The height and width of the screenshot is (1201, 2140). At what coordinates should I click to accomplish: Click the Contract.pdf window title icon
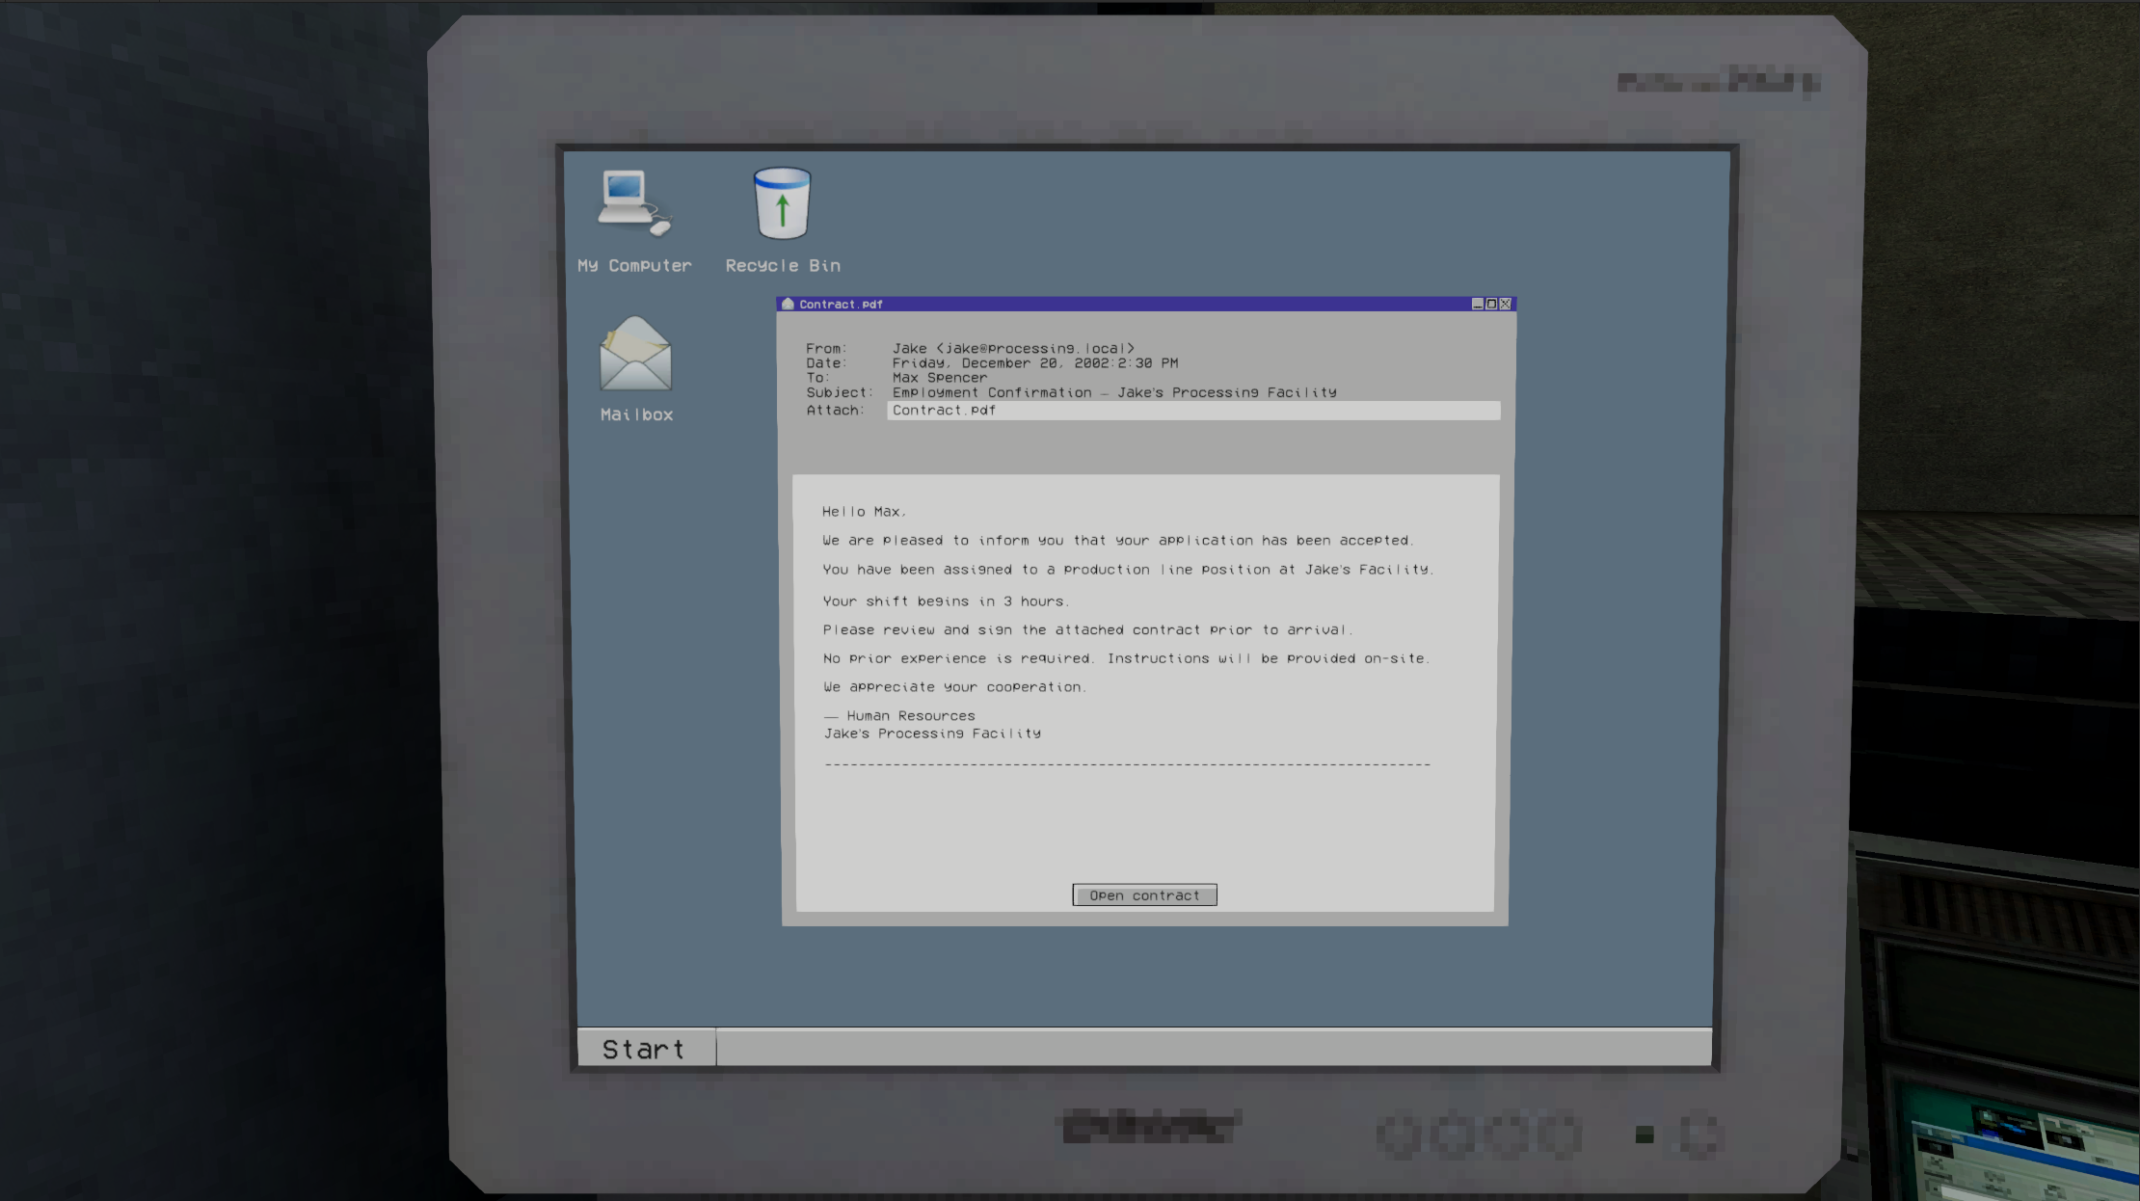pos(788,304)
